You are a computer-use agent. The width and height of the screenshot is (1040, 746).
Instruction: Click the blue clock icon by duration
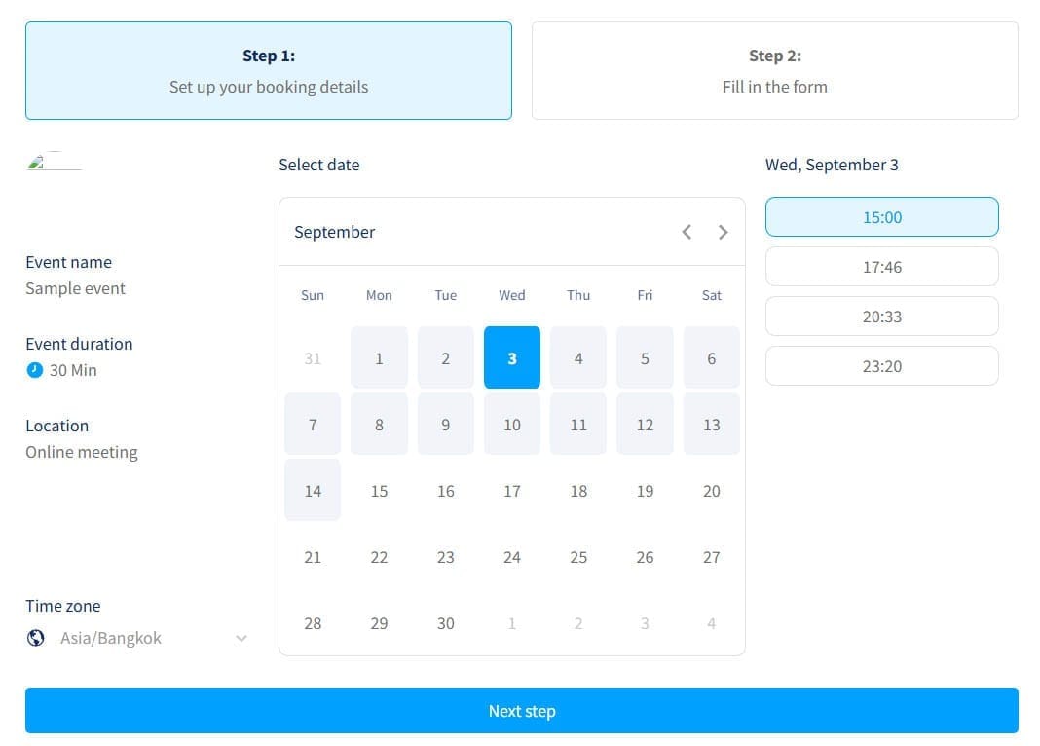coord(35,370)
